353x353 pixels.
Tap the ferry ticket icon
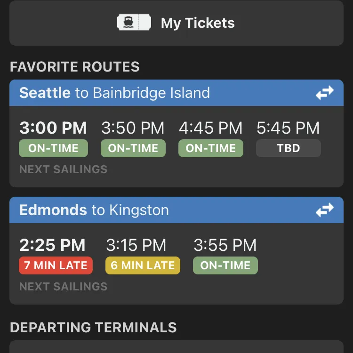[134, 22]
